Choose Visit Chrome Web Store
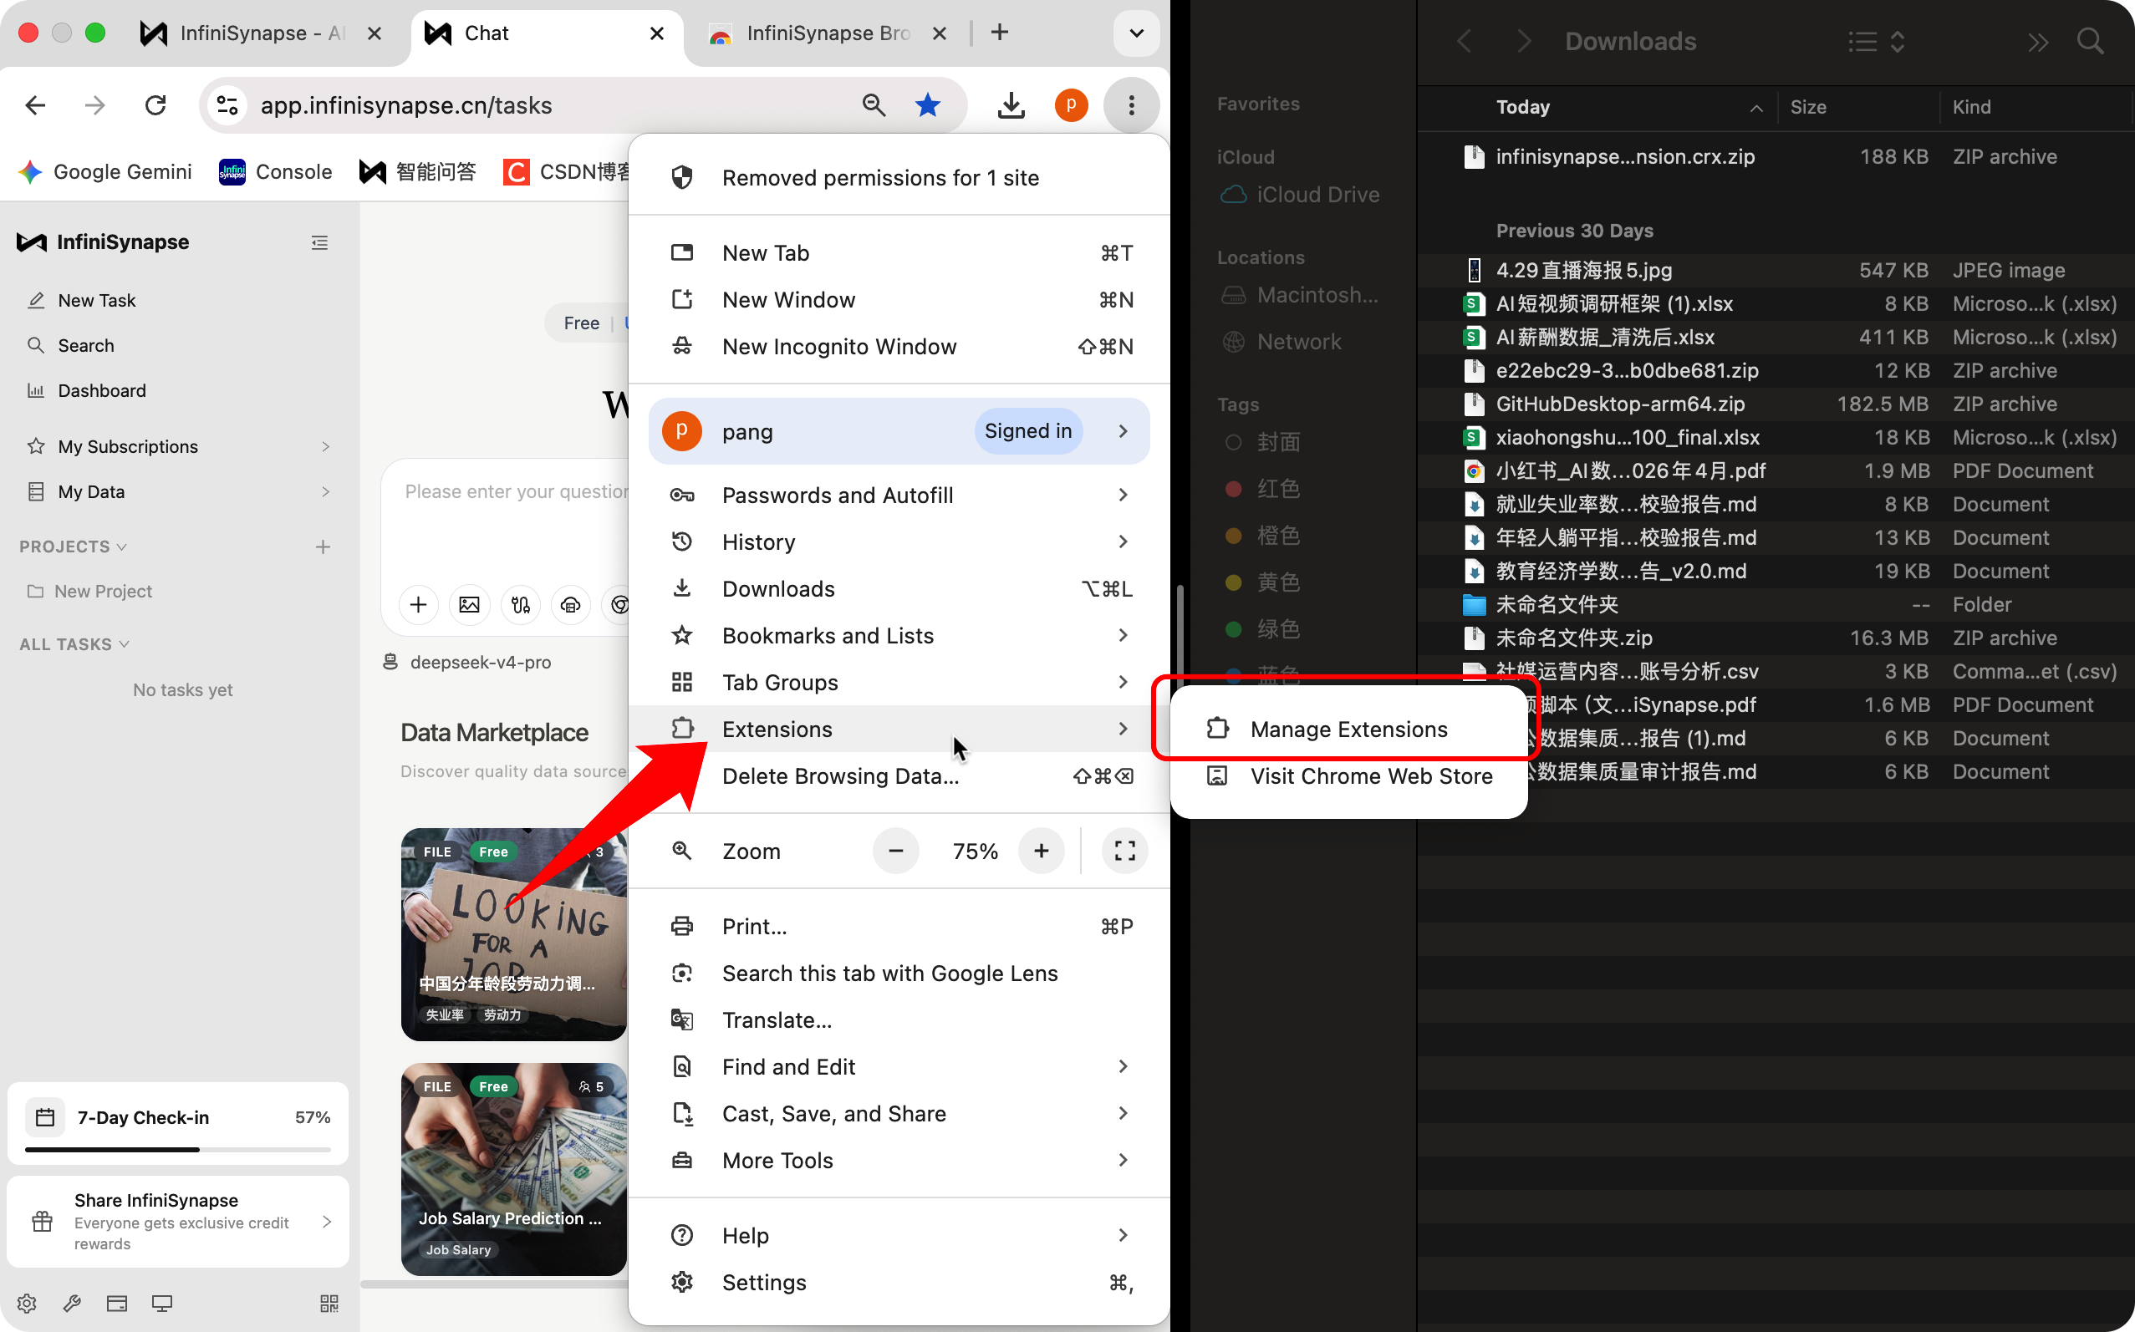The height and width of the screenshot is (1332, 2135). [x=1349, y=776]
